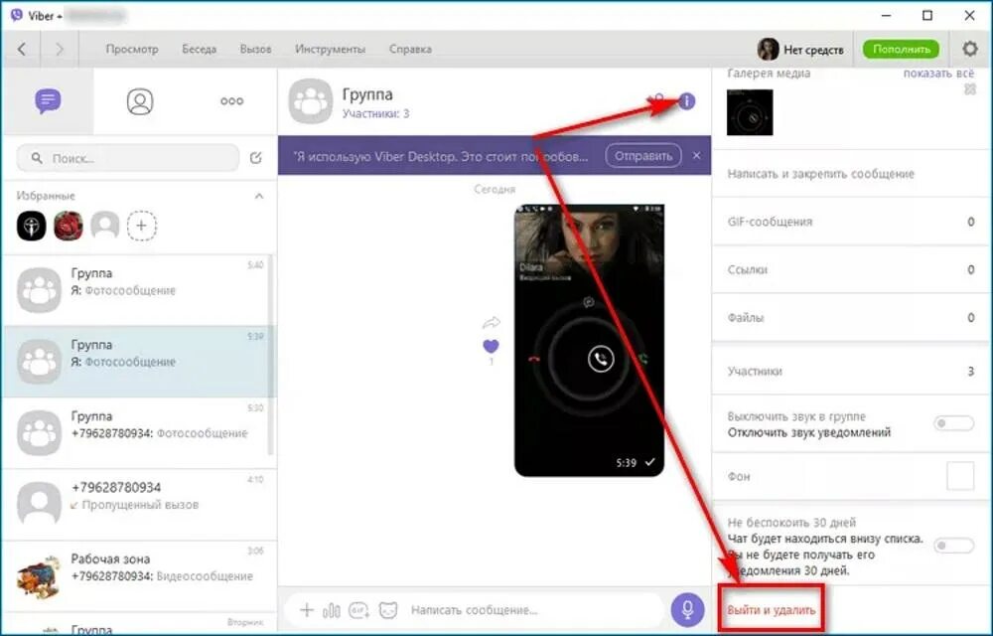Open settings via the gear icon

(x=969, y=49)
